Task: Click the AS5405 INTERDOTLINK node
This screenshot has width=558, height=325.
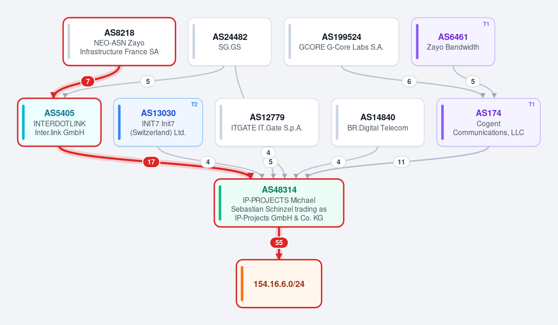Action: pyautogui.click(x=60, y=122)
